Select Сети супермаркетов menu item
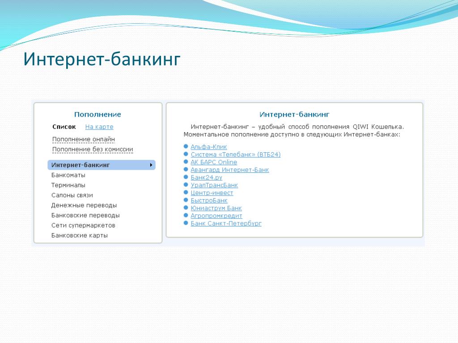458x343 pixels. (x=83, y=225)
